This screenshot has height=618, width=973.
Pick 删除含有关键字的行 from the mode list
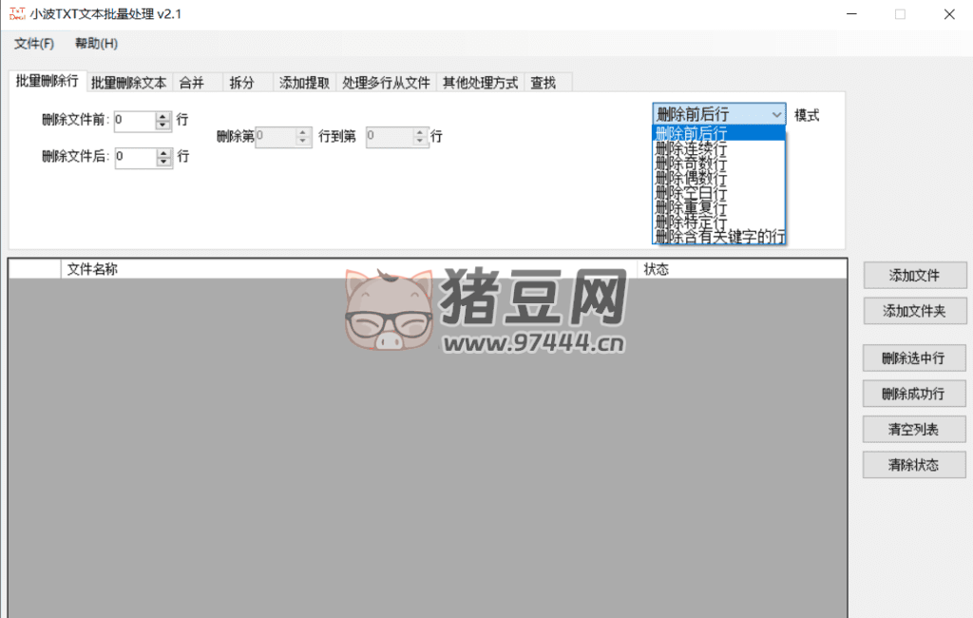click(x=719, y=237)
